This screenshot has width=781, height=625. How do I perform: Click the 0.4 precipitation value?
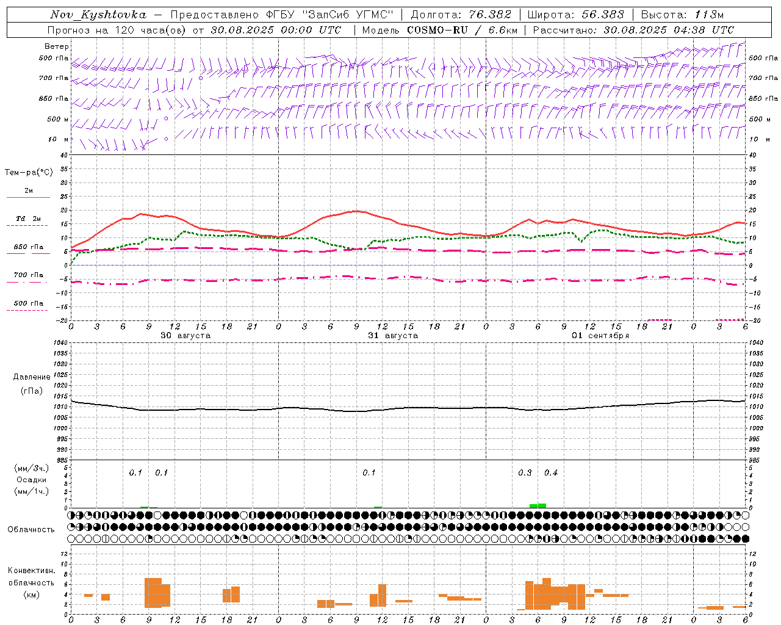pyautogui.click(x=551, y=473)
